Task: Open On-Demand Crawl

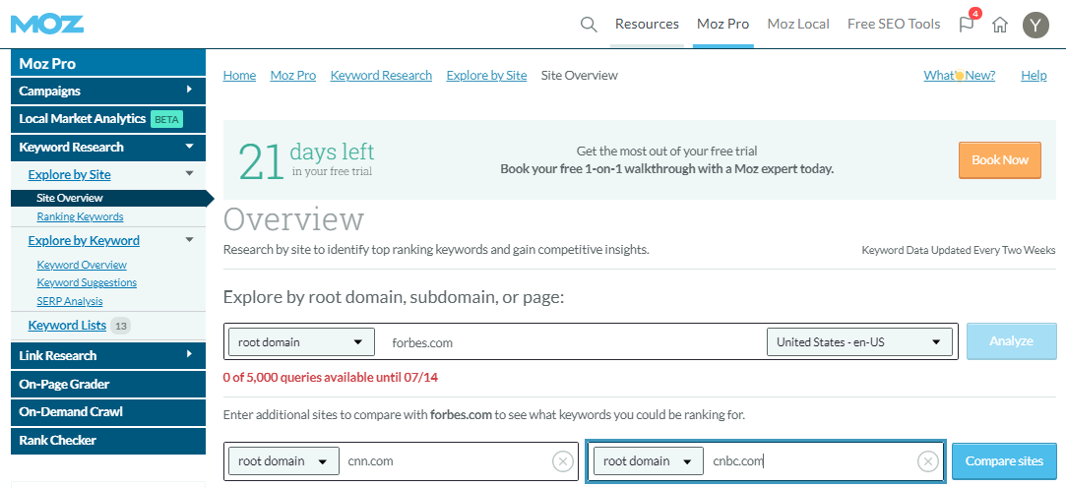Action: pos(108,412)
